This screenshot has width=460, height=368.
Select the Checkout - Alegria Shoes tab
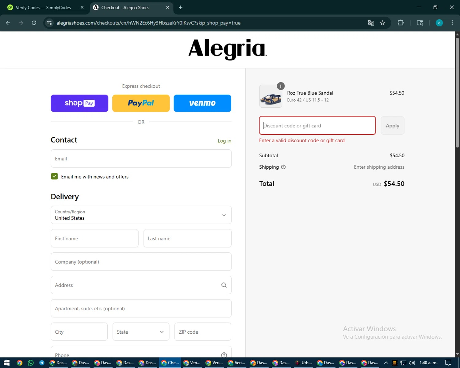[131, 7]
